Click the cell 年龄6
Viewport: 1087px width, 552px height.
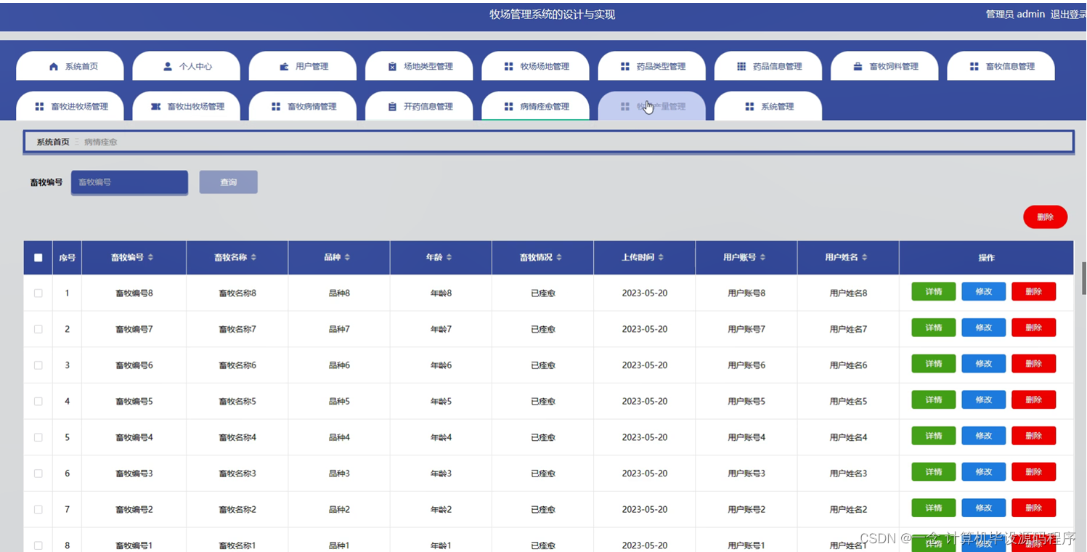441,365
